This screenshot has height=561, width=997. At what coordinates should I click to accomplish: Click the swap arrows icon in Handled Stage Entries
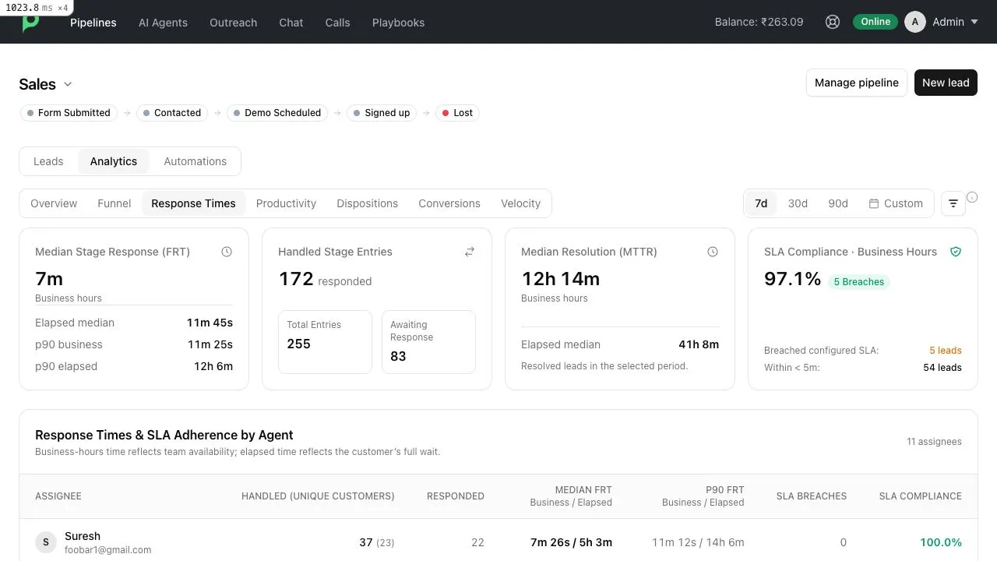470,252
